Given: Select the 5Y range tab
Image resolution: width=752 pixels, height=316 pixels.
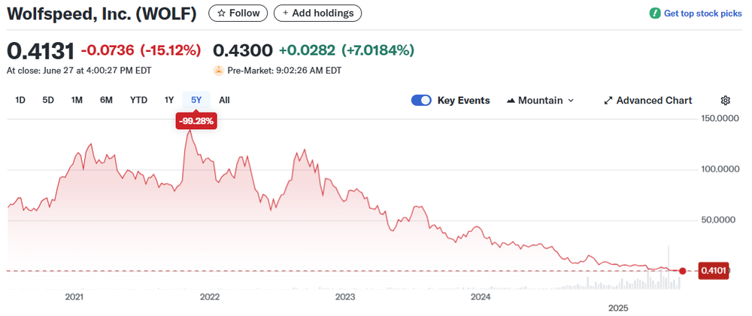Looking at the screenshot, I should (196, 100).
